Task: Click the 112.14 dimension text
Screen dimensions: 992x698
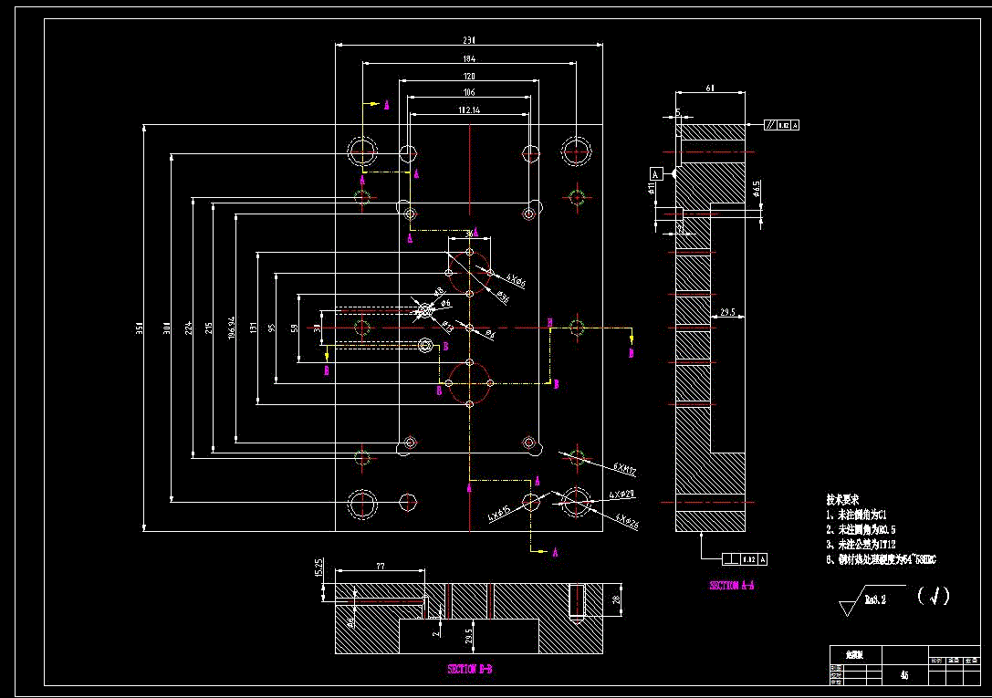Action: 469,110
